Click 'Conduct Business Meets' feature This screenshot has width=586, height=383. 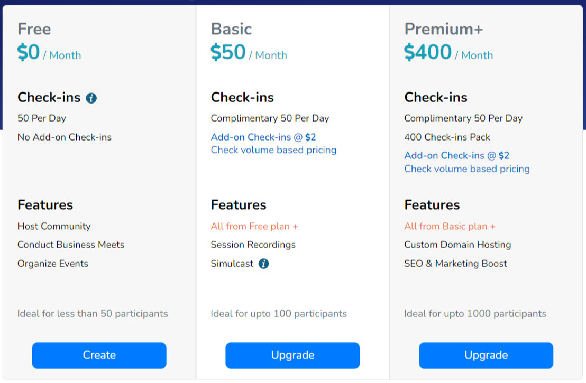pos(71,245)
